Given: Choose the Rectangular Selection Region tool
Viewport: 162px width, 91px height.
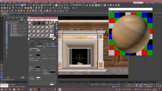Looking at the screenshot, I should tap(28, 5).
